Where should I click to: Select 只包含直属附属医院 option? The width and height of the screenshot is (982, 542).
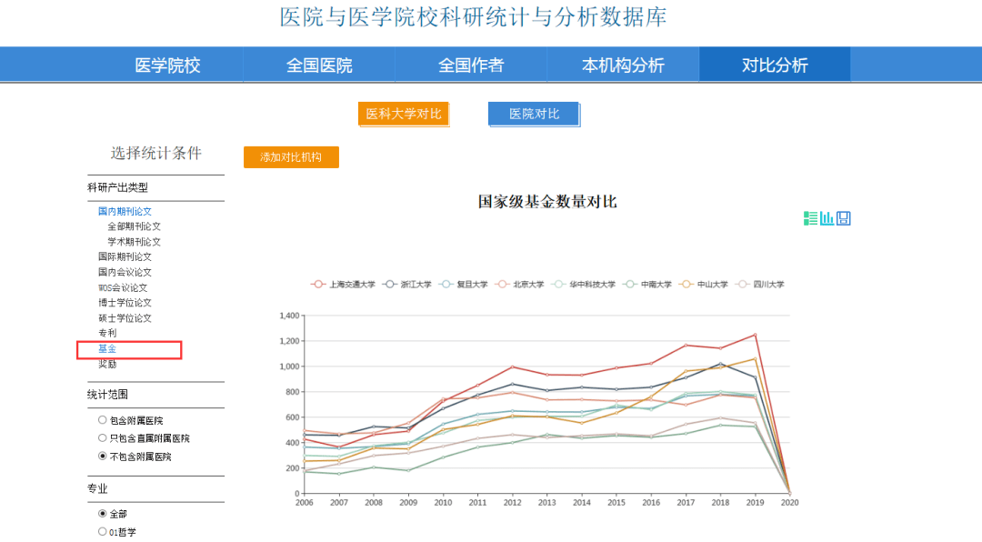pyautogui.click(x=101, y=437)
